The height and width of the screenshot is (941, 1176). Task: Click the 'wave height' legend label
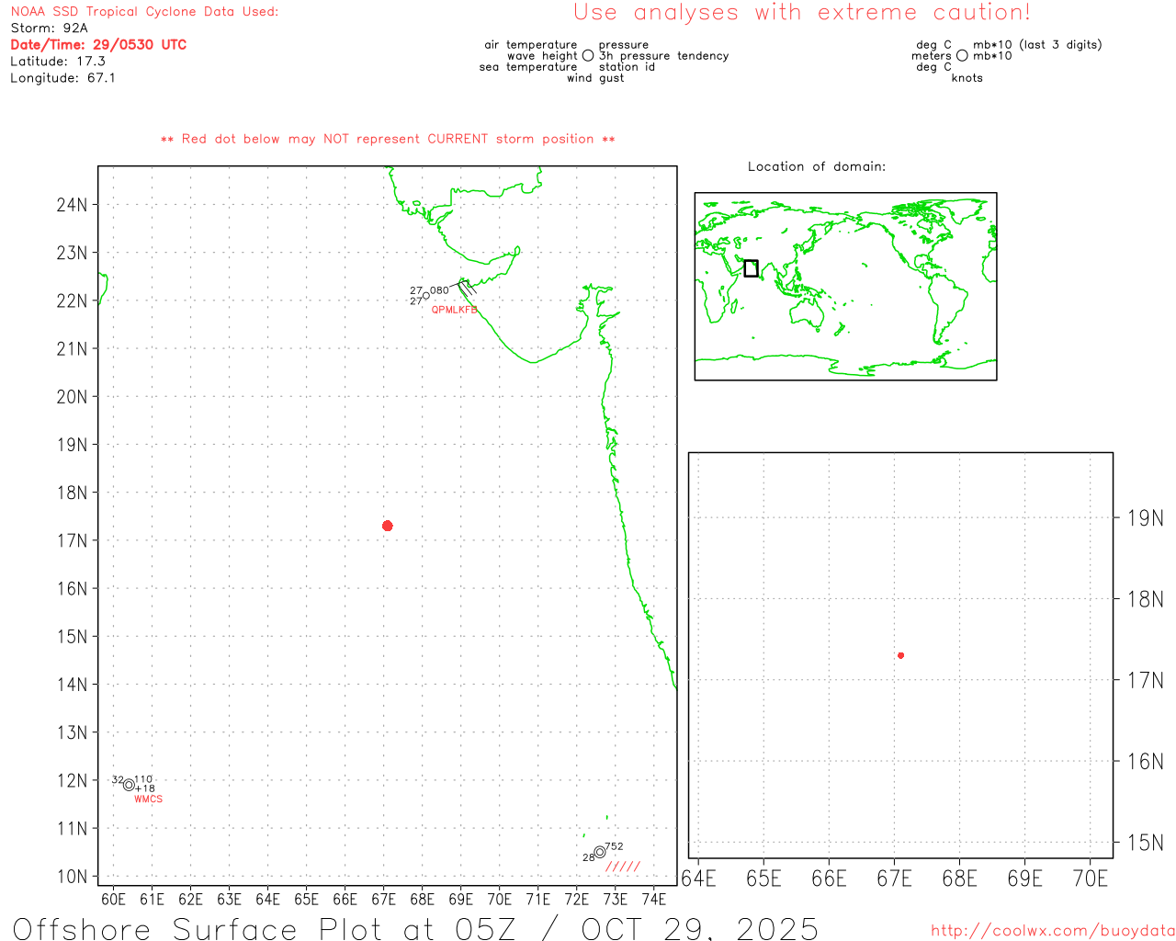tap(542, 56)
